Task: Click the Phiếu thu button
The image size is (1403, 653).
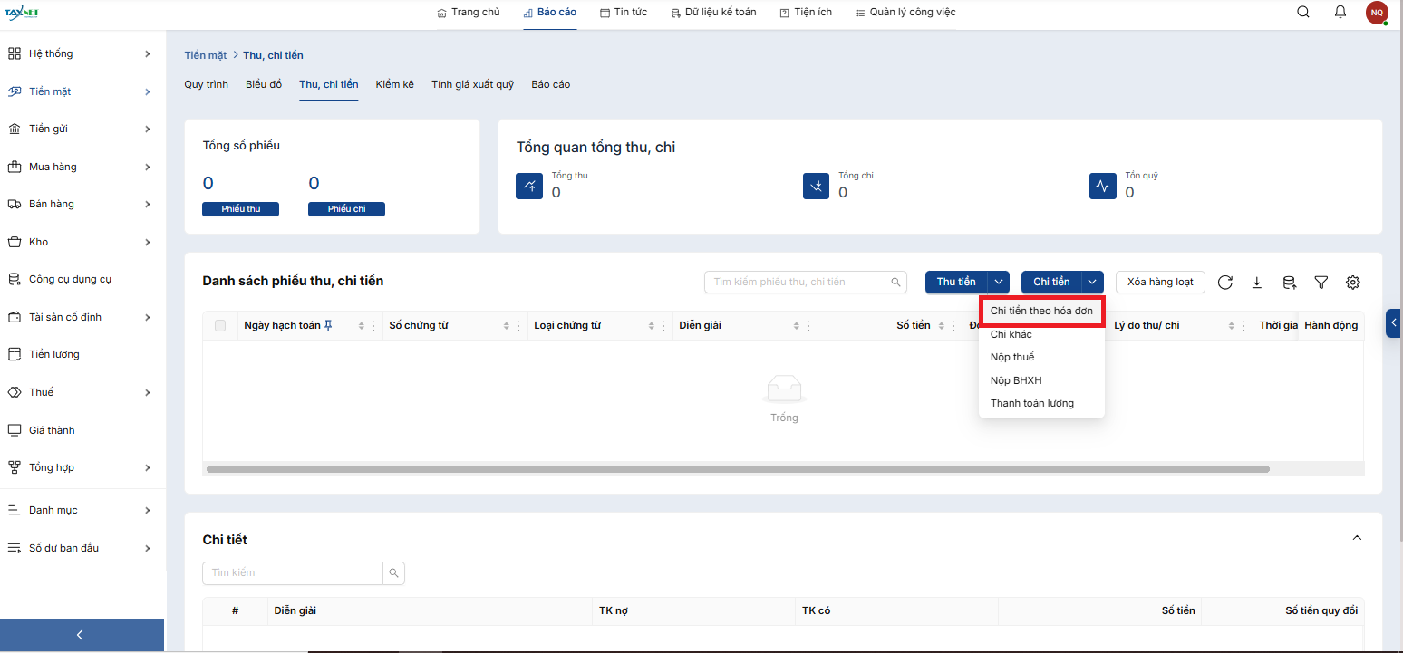Action: pos(241,209)
